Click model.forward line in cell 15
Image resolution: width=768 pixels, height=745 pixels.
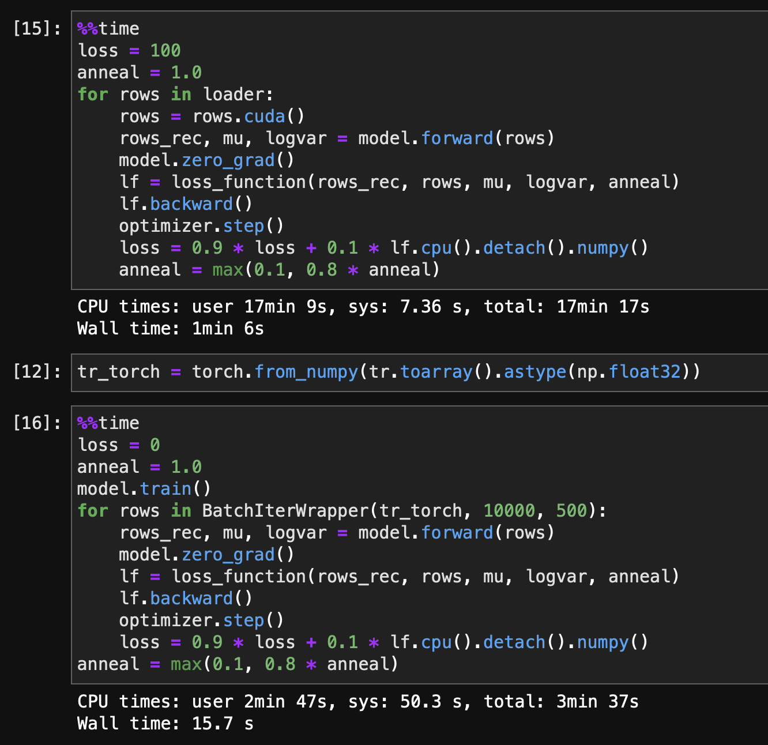(x=337, y=138)
